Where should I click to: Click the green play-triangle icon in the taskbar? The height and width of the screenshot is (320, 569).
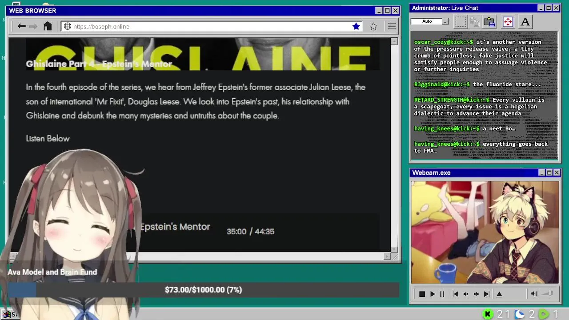point(544,314)
